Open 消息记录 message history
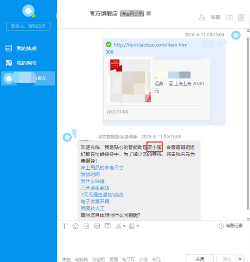 click(x=231, y=226)
